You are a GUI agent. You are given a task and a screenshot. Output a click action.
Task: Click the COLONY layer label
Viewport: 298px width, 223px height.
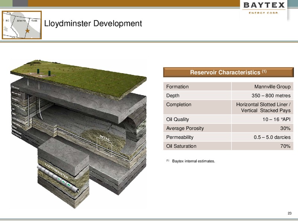[x=15, y=88]
